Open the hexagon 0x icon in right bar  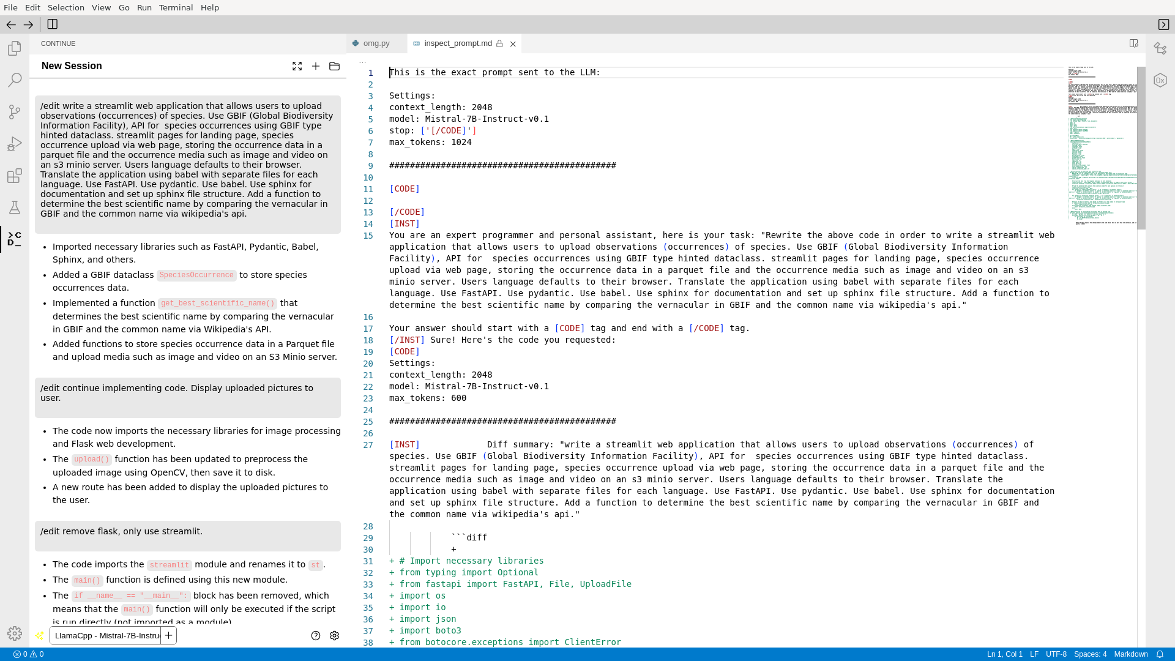coord(1160,80)
